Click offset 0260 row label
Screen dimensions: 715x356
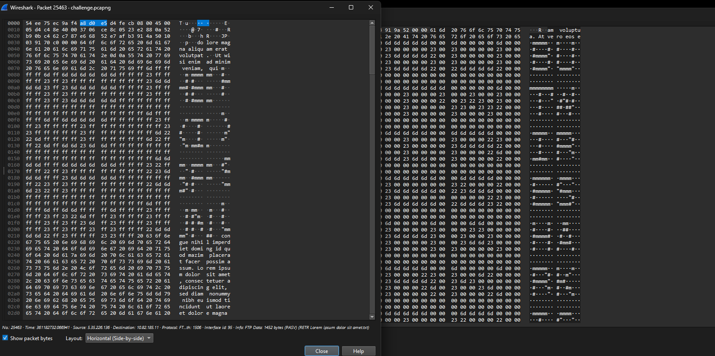14,268
